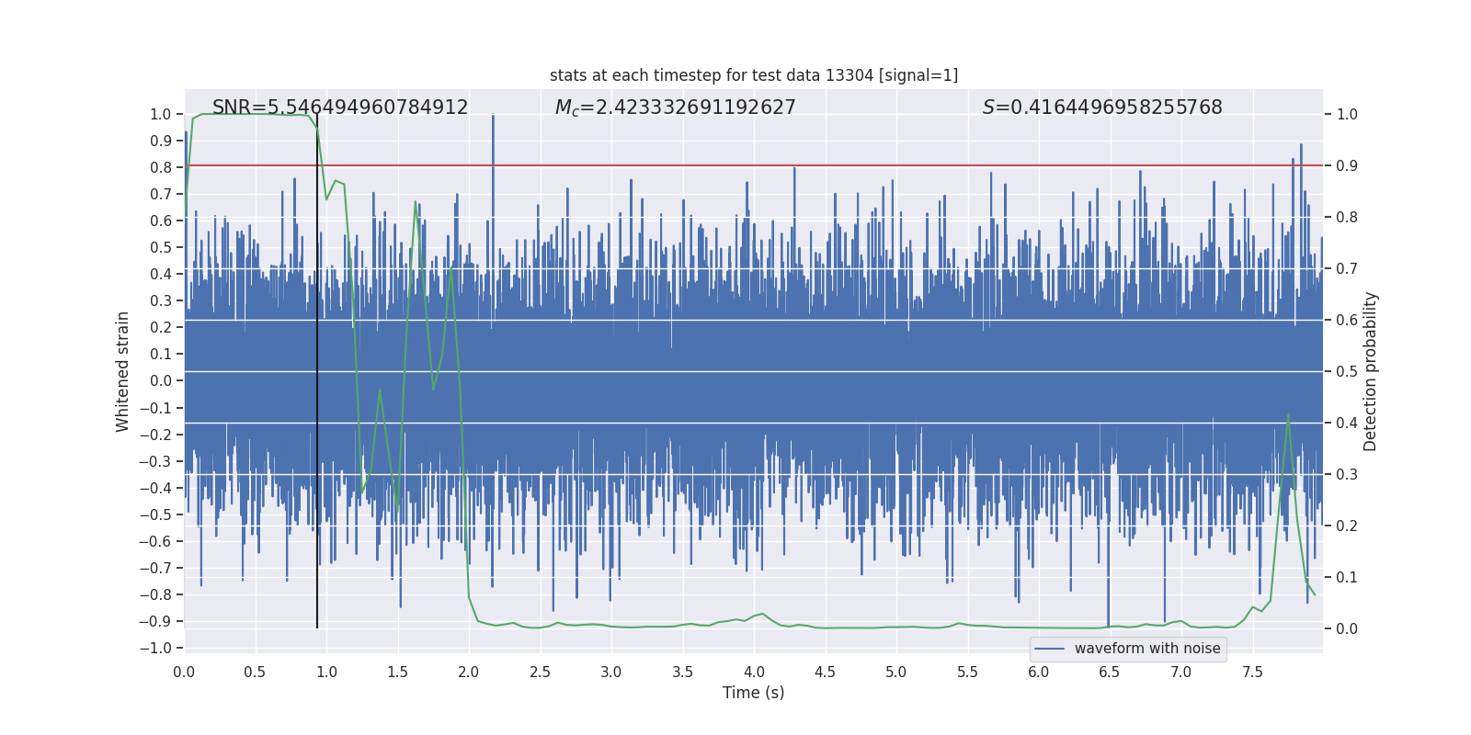1471x735 pixels.
Task: Click the right axis tick label 0.9
Action: pyautogui.click(x=1347, y=165)
